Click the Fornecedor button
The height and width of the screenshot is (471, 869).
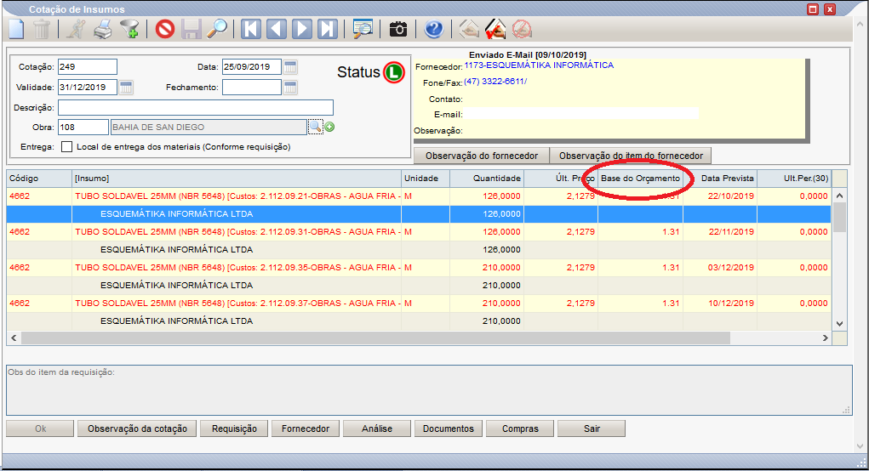click(306, 429)
